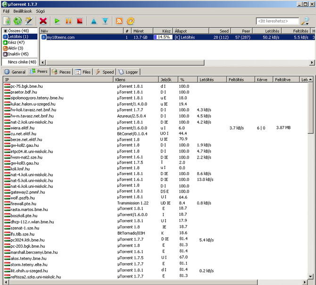Image resolution: width=316 pixels, height=285 pixels.
Task: Remove torrent with the red X icon
Action: click(43, 21)
